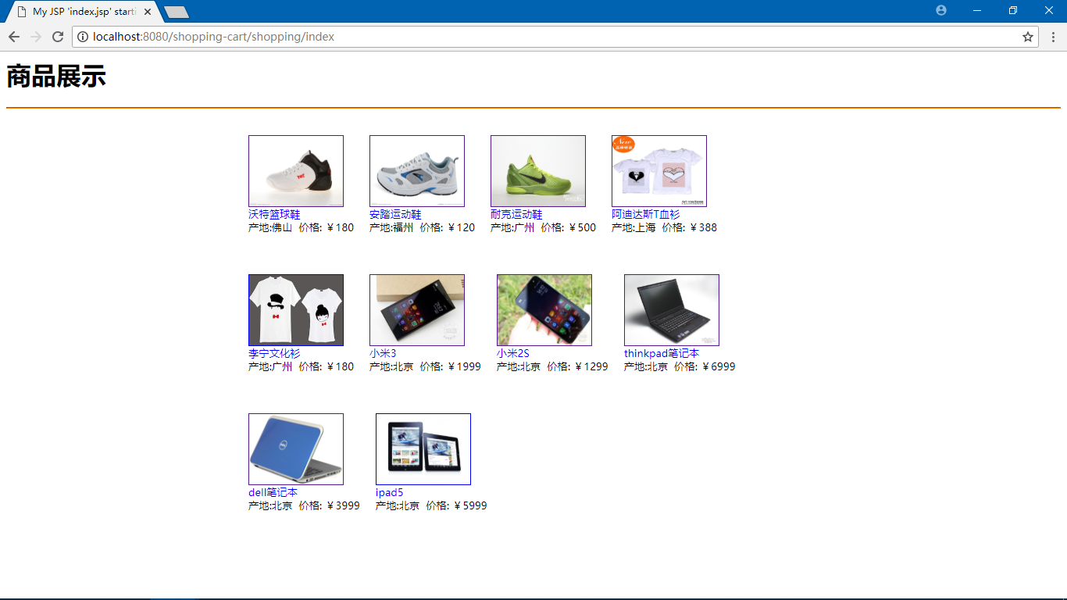Click the thinkpad笔记本 link

[662, 353]
